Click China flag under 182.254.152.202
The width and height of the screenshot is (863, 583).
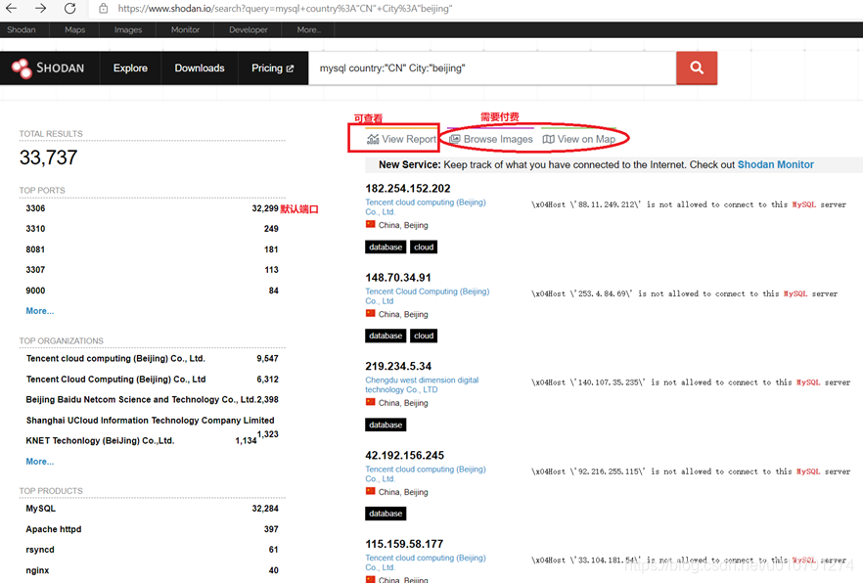coord(371,224)
